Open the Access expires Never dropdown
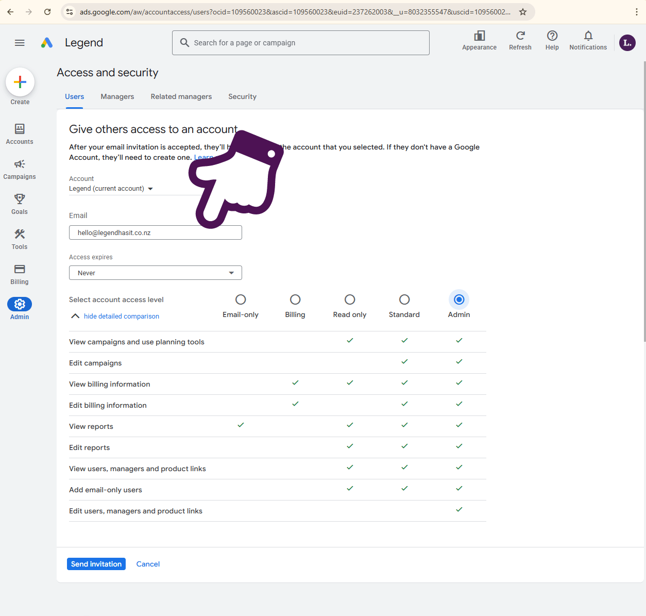The width and height of the screenshot is (646, 616). coord(156,273)
